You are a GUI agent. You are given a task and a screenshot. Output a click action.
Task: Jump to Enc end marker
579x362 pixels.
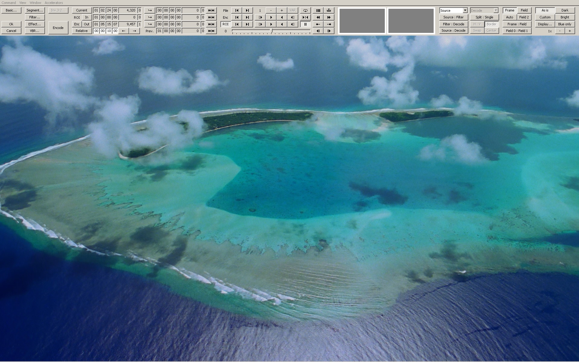[x=247, y=17]
